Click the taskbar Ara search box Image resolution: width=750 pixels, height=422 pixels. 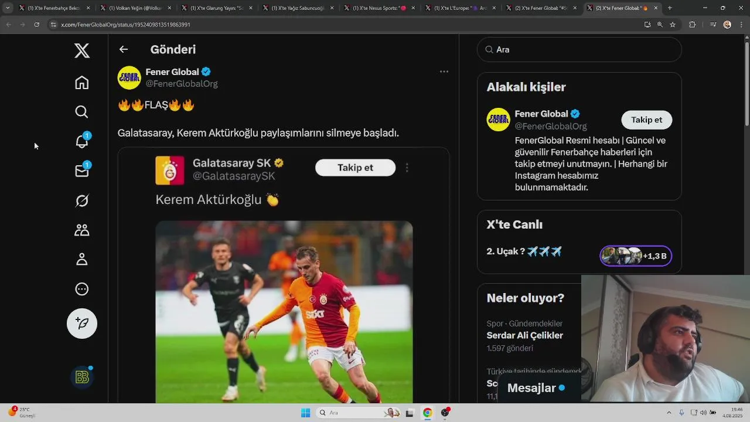(x=359, y=413)
